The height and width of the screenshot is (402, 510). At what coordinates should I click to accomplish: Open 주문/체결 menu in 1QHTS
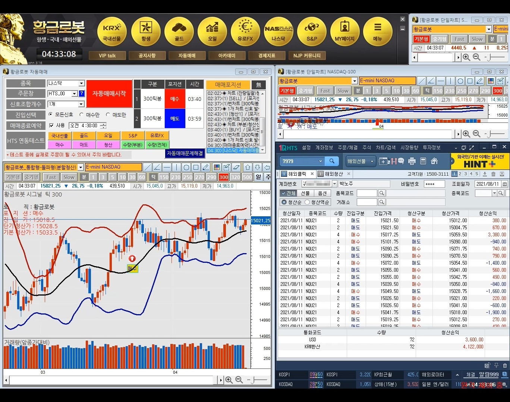[347, 148]
